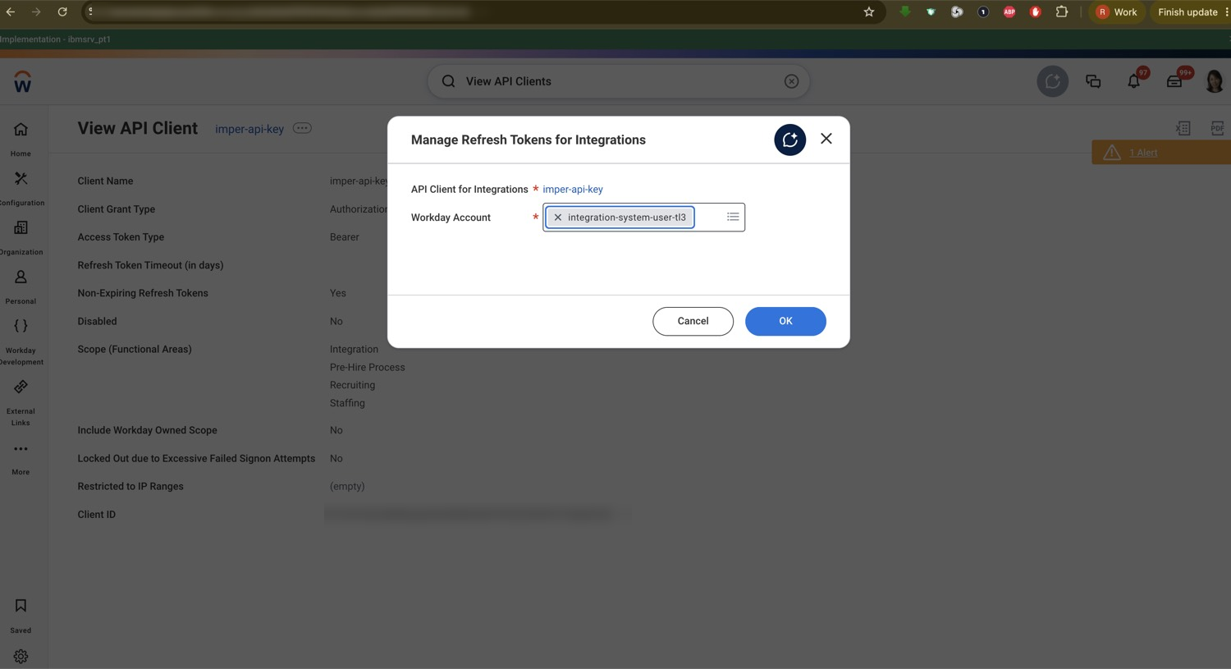Click the Client Name label

[105, 181]
